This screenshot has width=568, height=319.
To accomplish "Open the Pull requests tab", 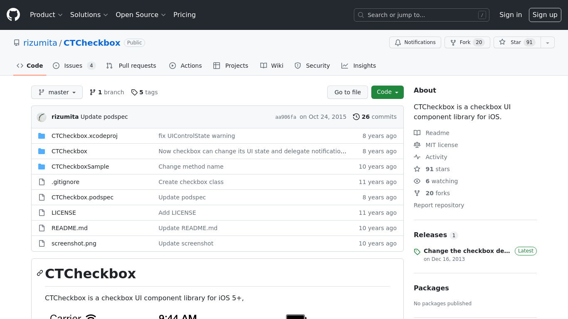I will (131, 66).
